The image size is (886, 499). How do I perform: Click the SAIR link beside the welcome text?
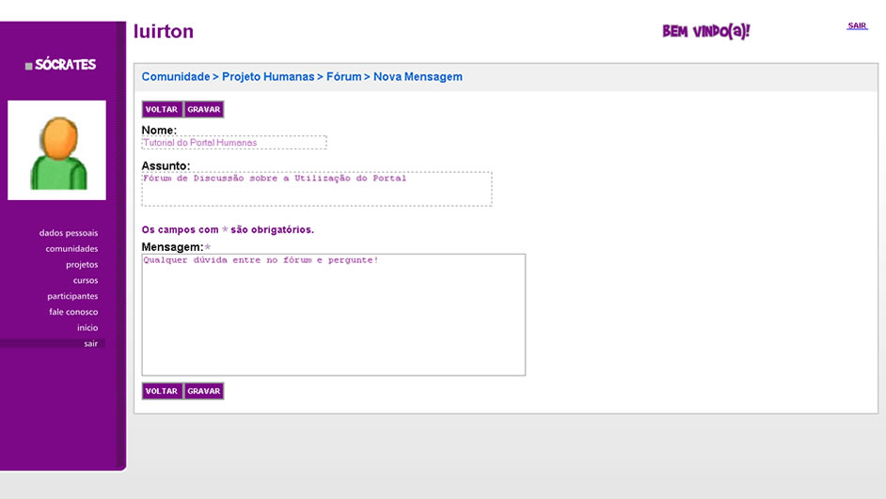click(856, 26)
